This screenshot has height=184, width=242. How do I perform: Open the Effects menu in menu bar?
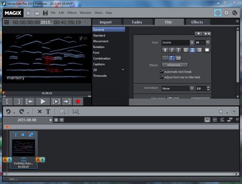pyautogui.click(x=72, y=13)
